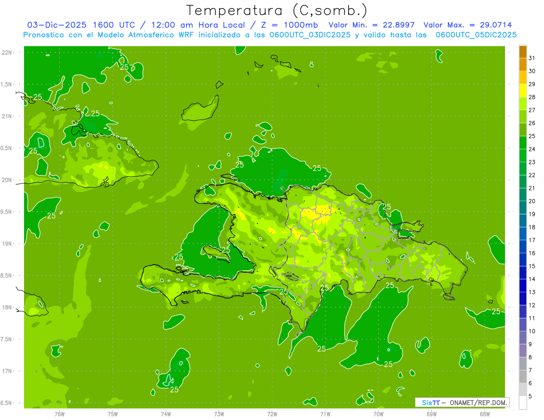Select the teal legend band between 19 and 20
Image resolution: width=544 pixels, height=420 pixels.
(523, 207)
